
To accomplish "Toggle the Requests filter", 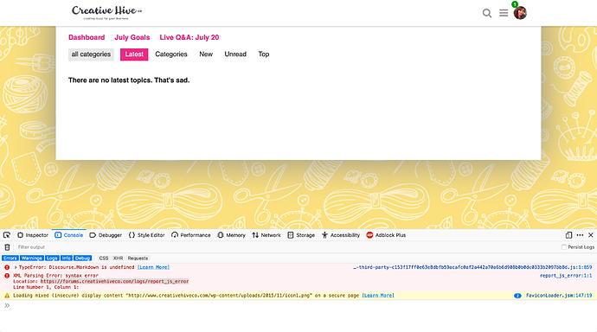I will pos(138,259).
